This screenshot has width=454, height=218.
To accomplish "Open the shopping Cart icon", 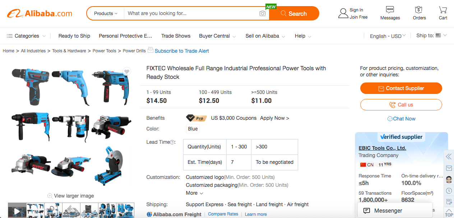I will 443,10.
